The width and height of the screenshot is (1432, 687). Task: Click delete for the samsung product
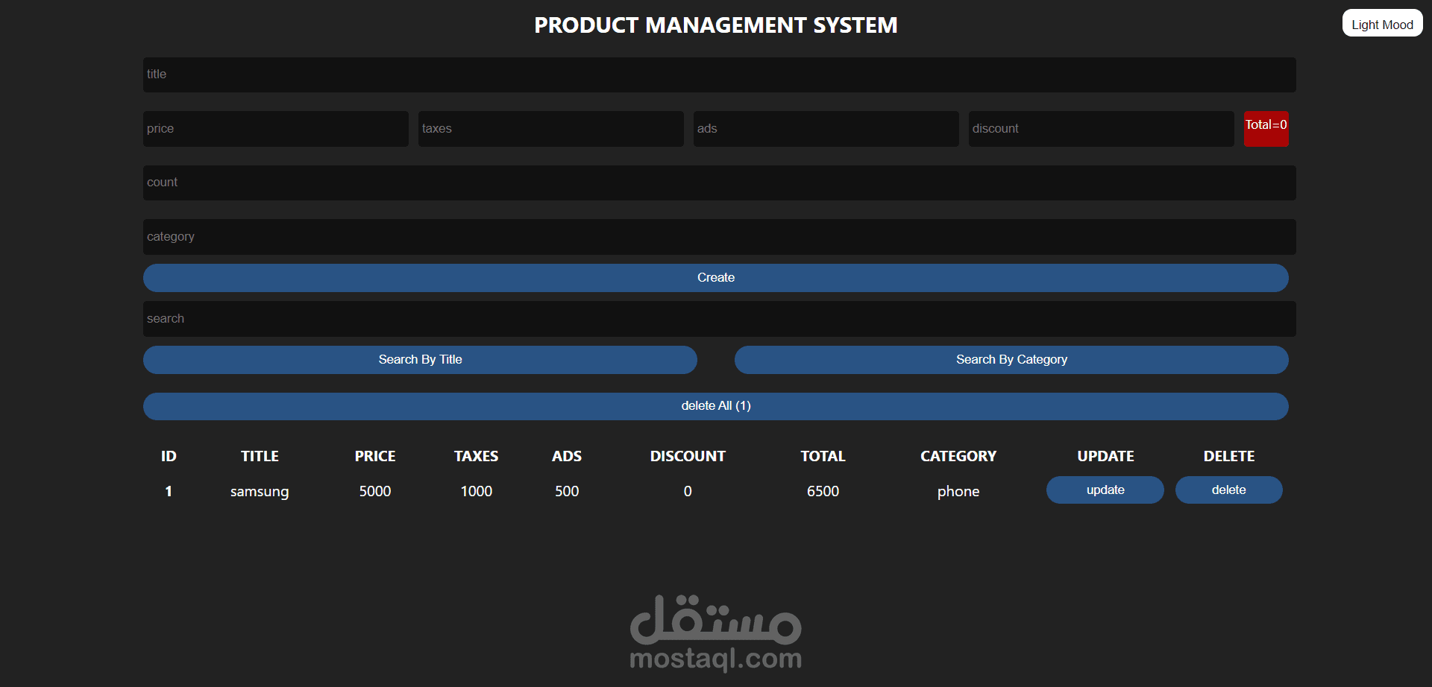point(1228,490)
